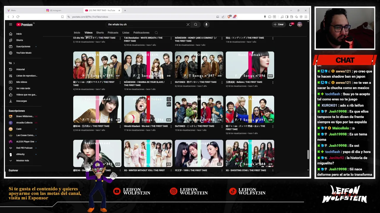
Task: Open the account avatar menu
Action: point(300,25)
